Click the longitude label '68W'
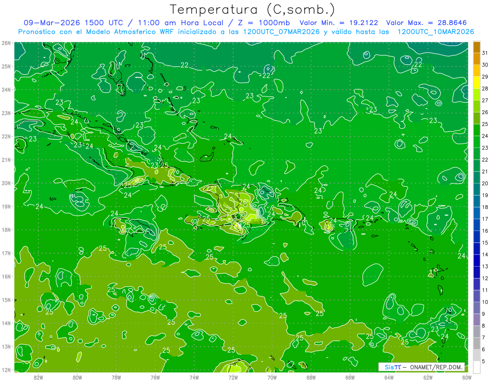The height and width of the screenshot is (383, 496). click(x=311, y=377)
